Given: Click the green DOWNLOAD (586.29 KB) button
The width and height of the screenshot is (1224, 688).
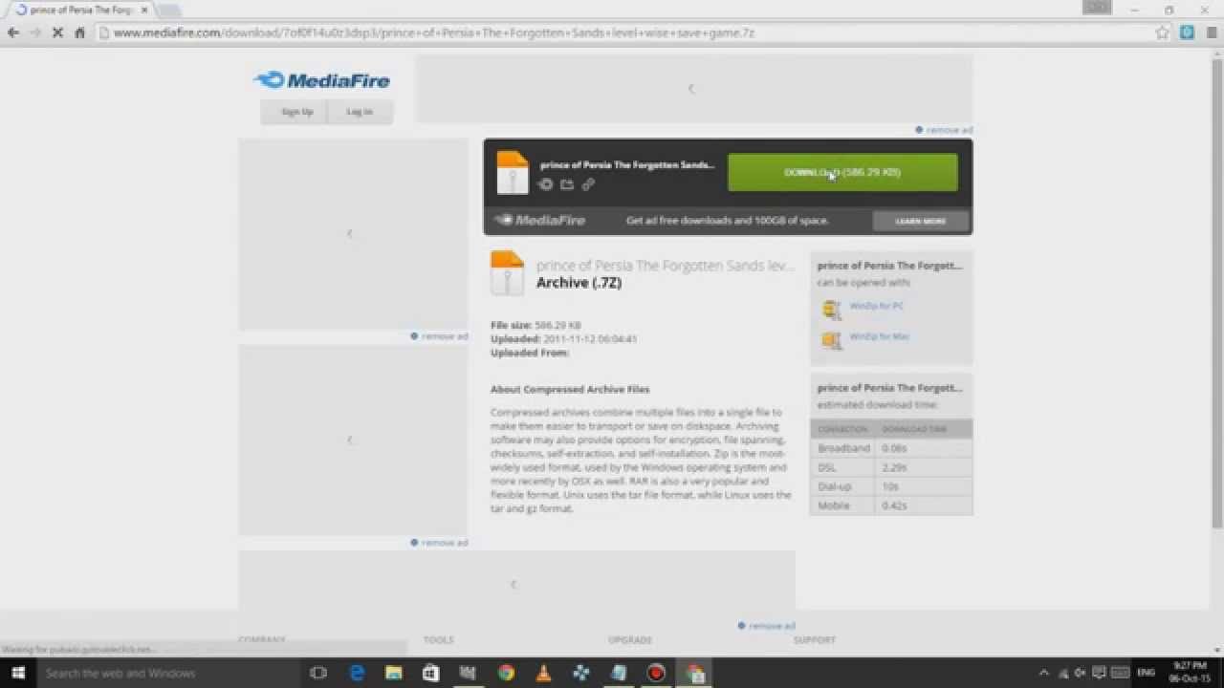Looking at the screenshot, I should click(x=842, y=173).
